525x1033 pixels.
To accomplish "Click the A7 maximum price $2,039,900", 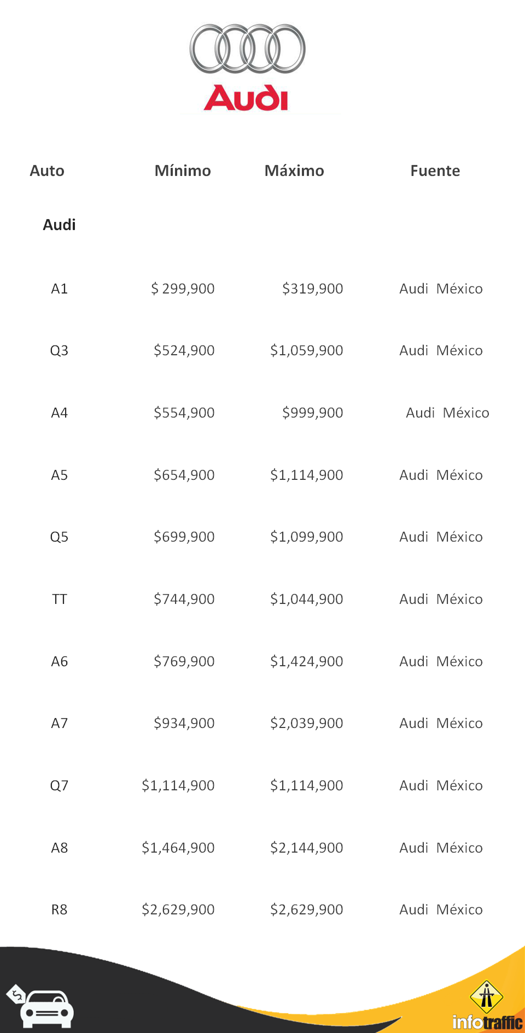I will 306,723.
